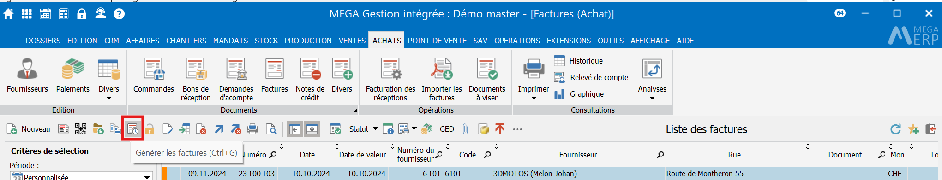The width and height of the screenshot is (942, 180).
Task: Click the QR code toolbar icon
Action: point(81,129)
